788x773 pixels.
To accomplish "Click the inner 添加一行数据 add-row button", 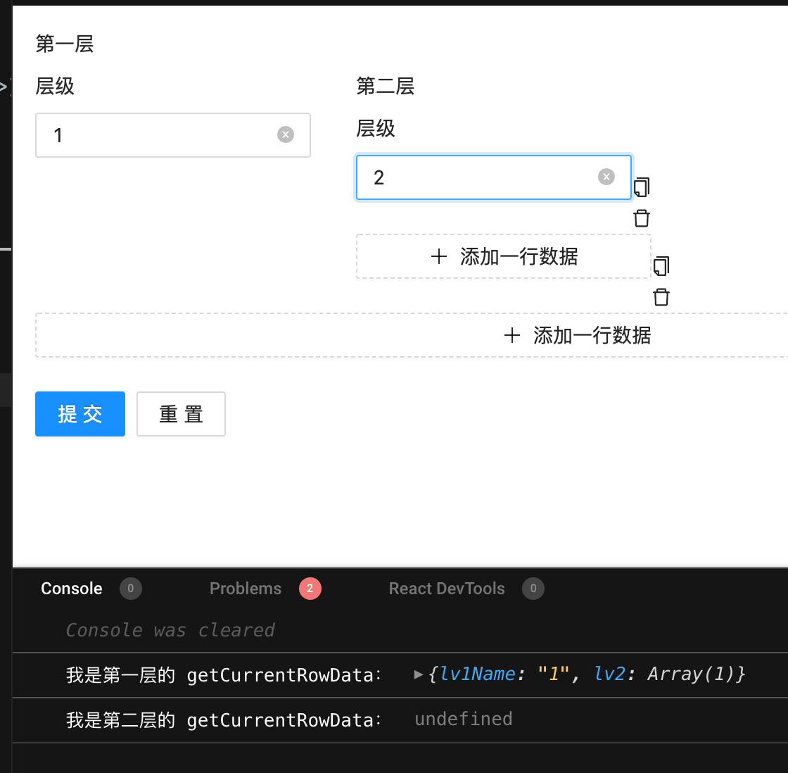I will pos(504,256).
